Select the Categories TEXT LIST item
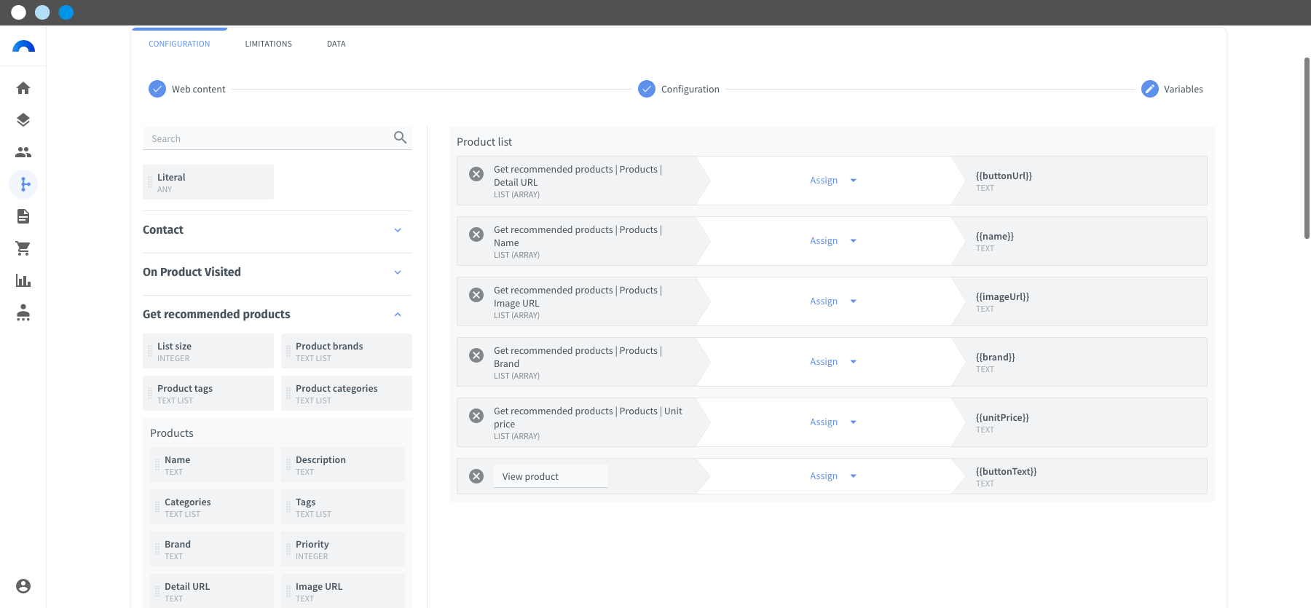The image size is (1311, 608). click(212, 507)
